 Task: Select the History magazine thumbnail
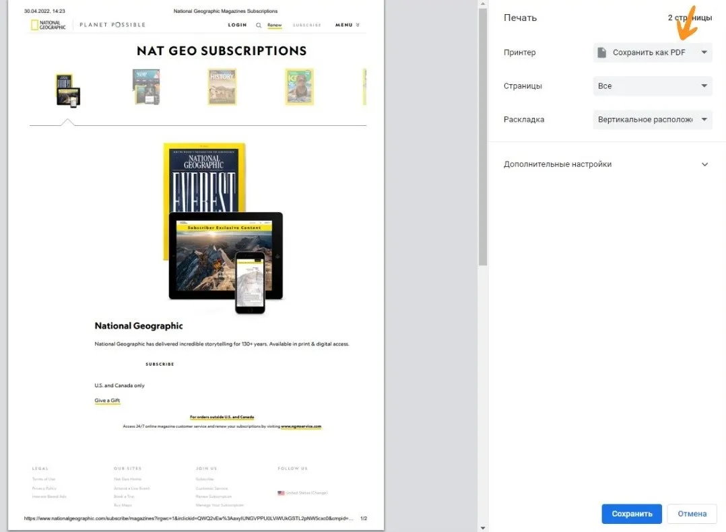coord(222,87)
